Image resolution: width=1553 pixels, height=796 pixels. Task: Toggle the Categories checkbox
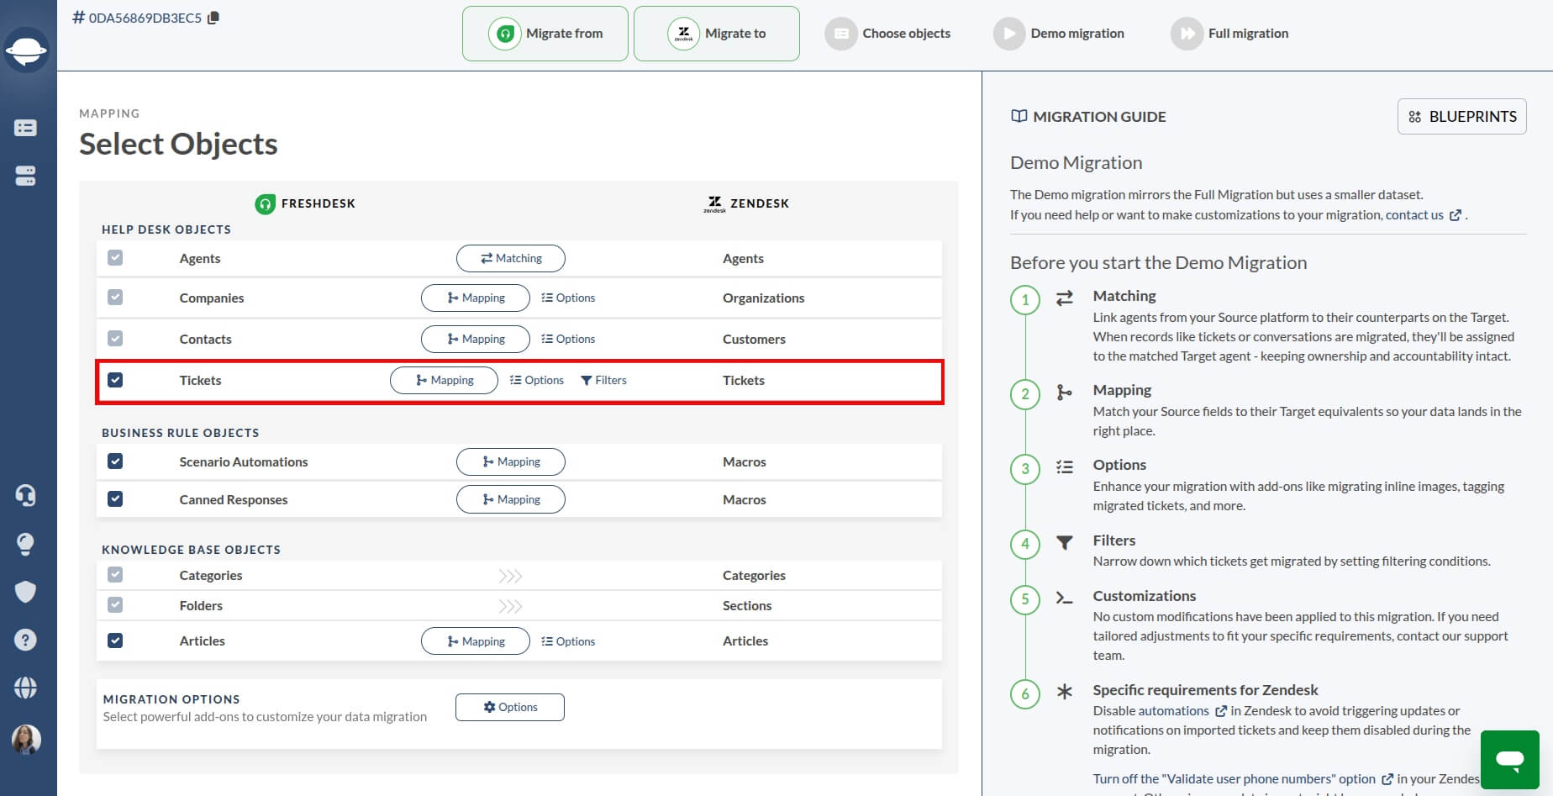tap(115, 575)
